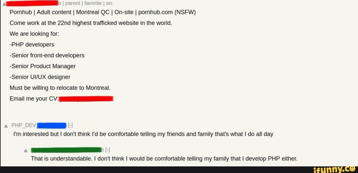Click the '-PHP developers' line
The image size is (358, 173).
(x=32, y=45)
